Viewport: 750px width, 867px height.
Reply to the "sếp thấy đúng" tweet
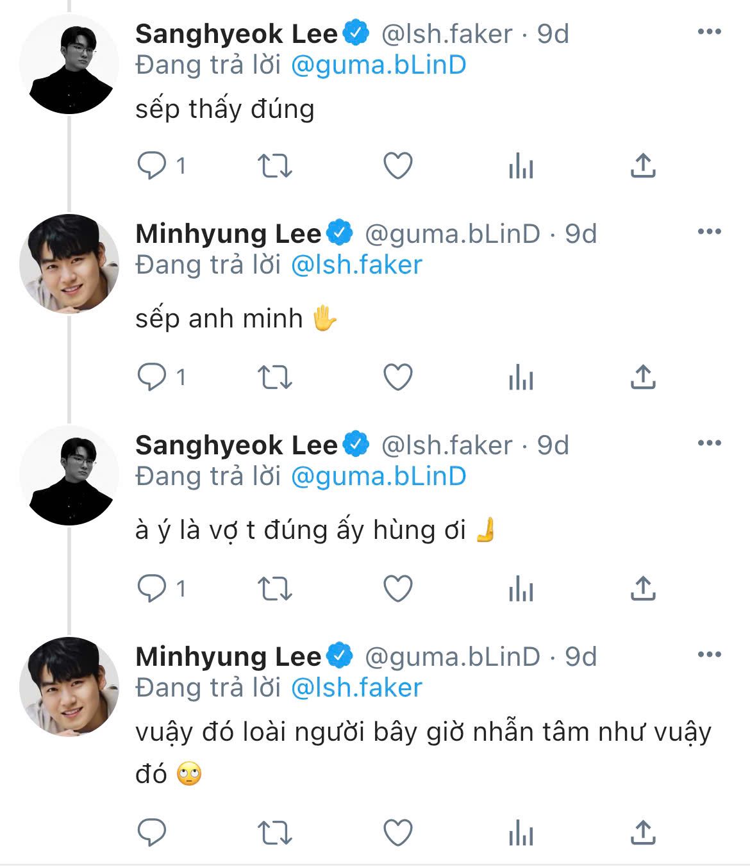coord(153,166)
